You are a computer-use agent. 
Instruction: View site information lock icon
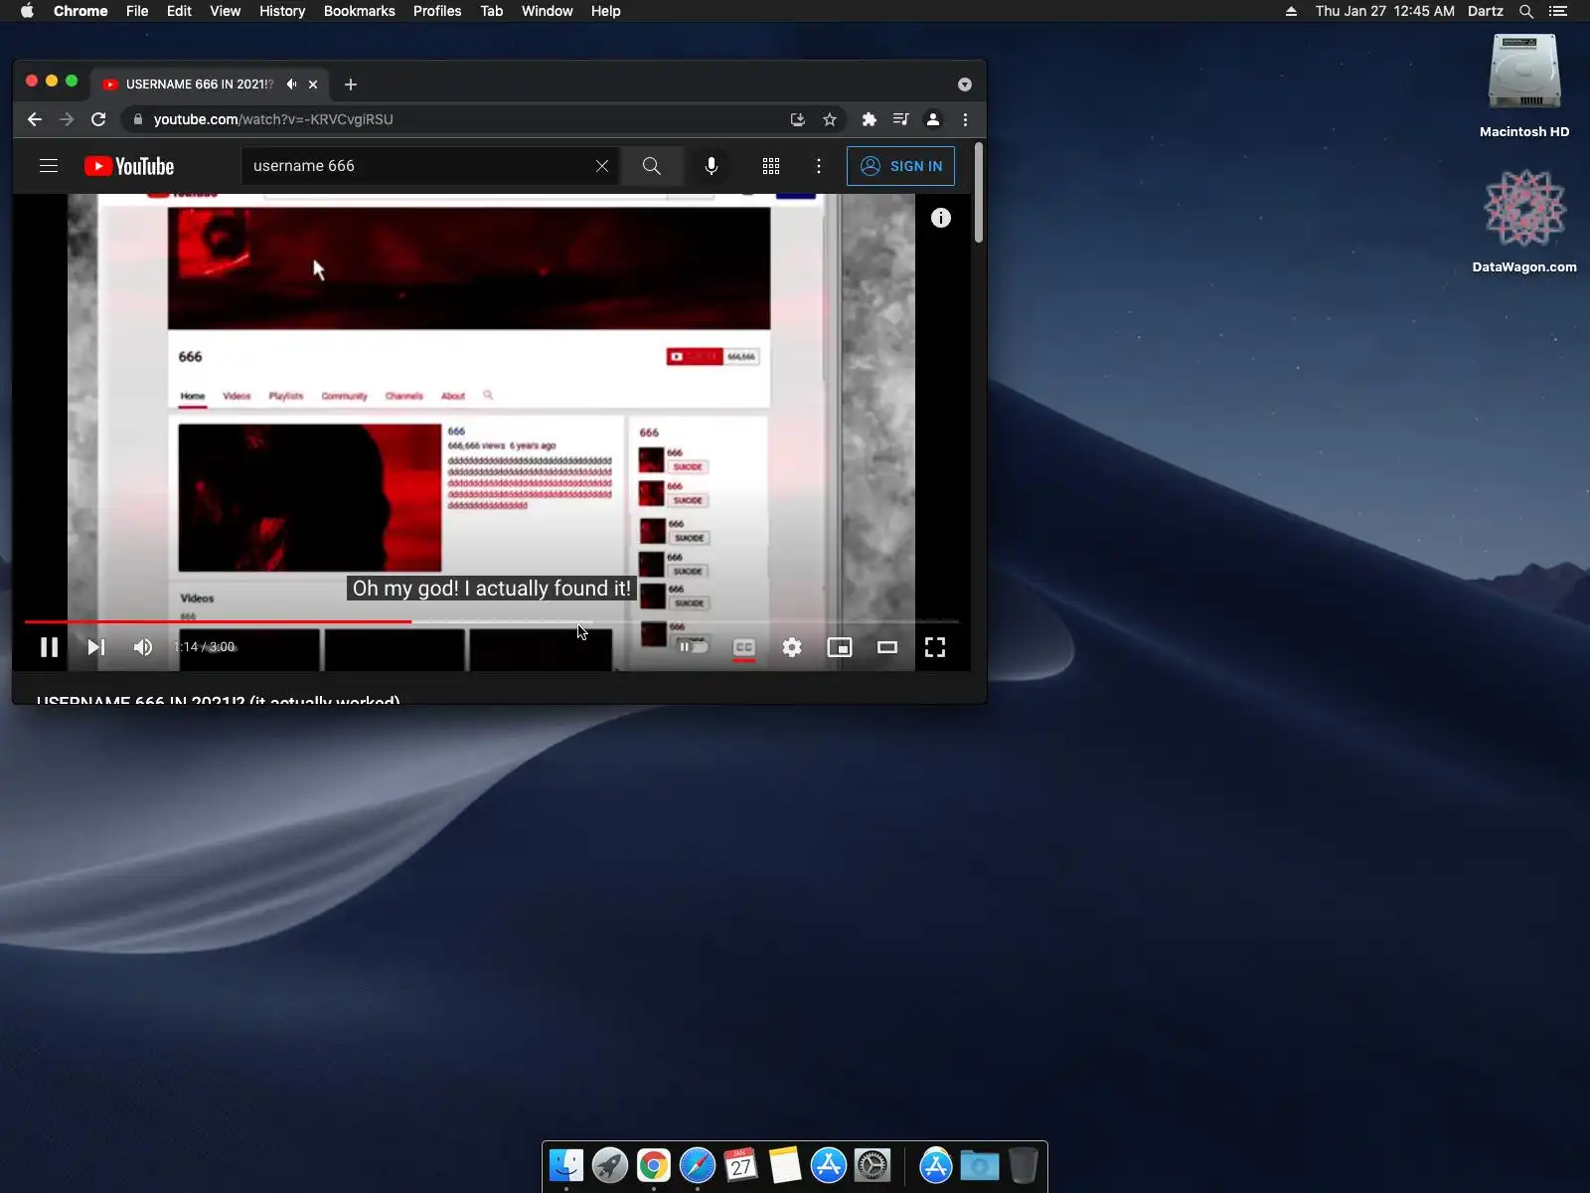pyautogui.click(x=138, y=119)
